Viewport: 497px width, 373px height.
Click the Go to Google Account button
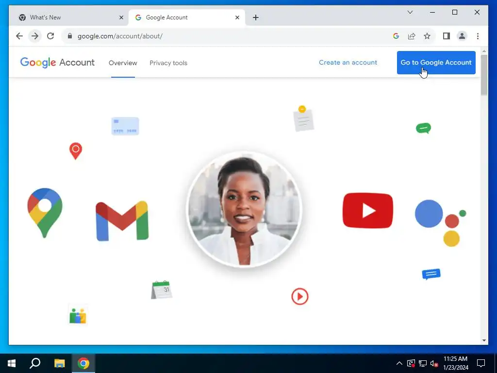click(436, 63)
